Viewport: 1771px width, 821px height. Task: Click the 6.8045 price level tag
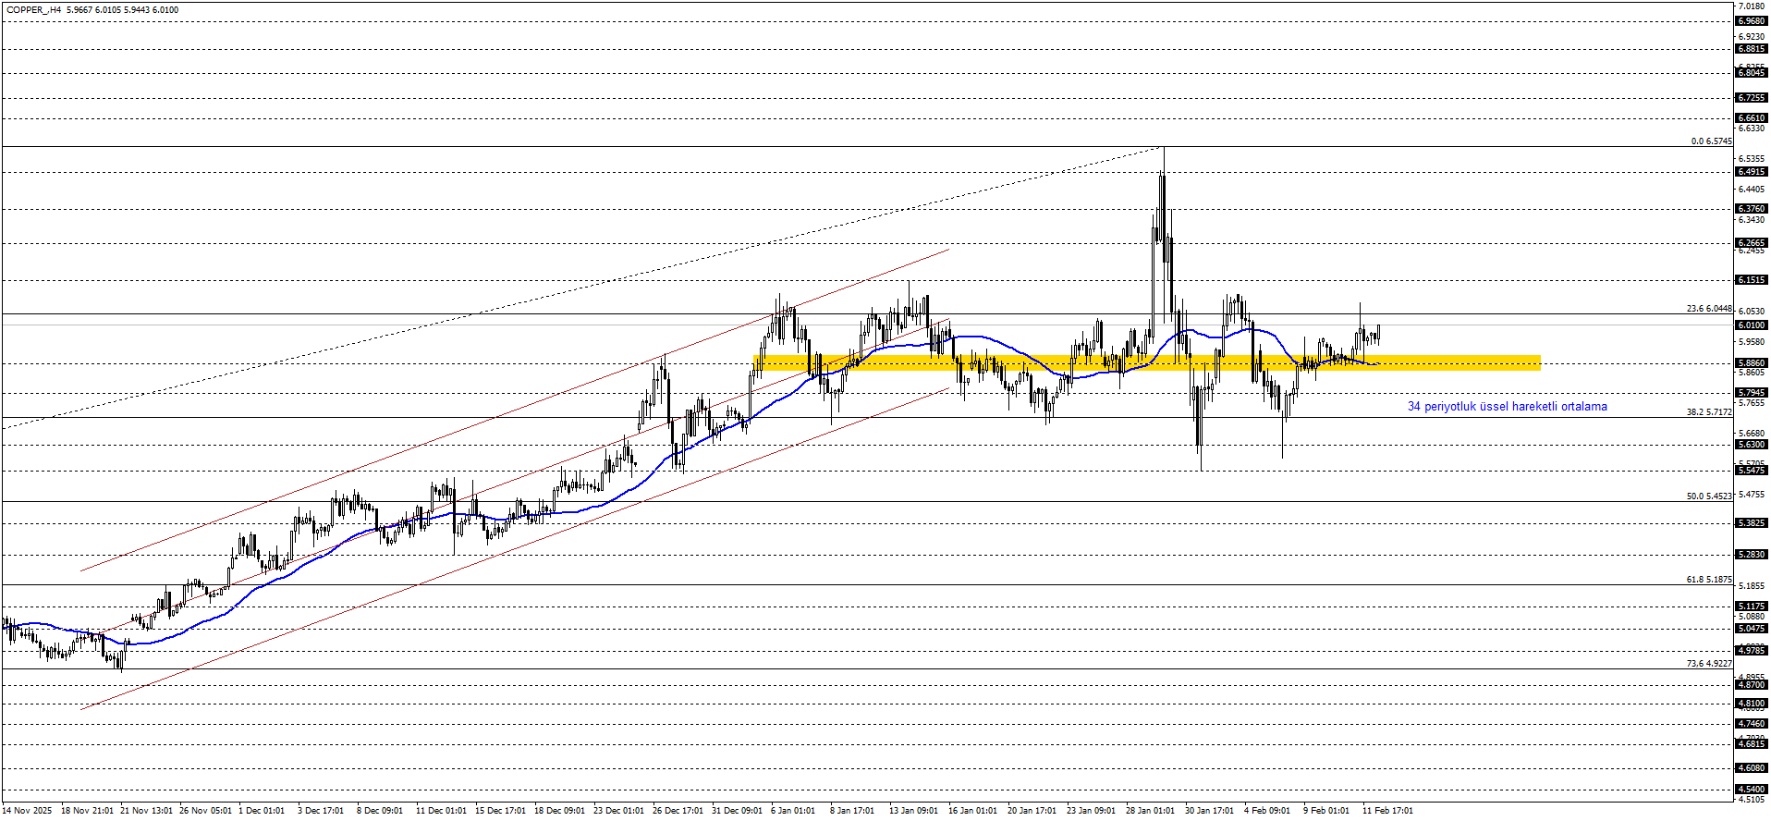click(1752, 73)
